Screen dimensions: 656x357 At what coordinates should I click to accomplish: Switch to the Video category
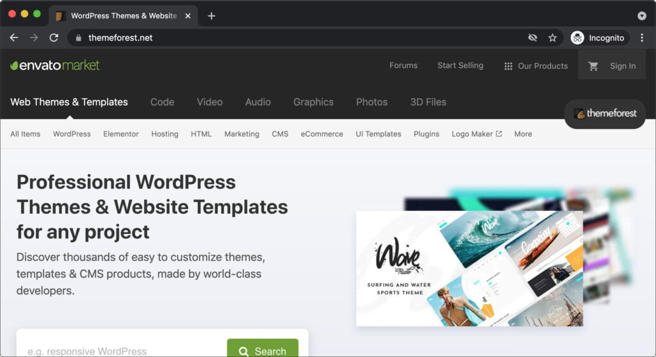pos(209,102)
